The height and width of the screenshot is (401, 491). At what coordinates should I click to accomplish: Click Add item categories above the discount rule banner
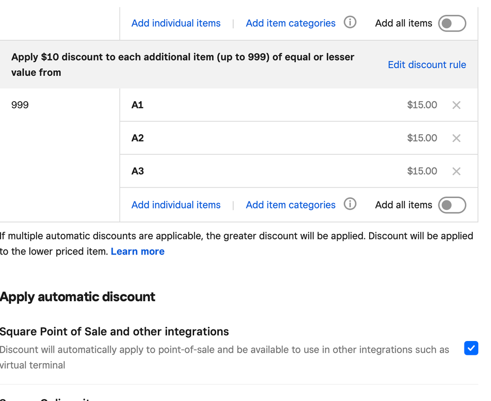tap(290, 23)
